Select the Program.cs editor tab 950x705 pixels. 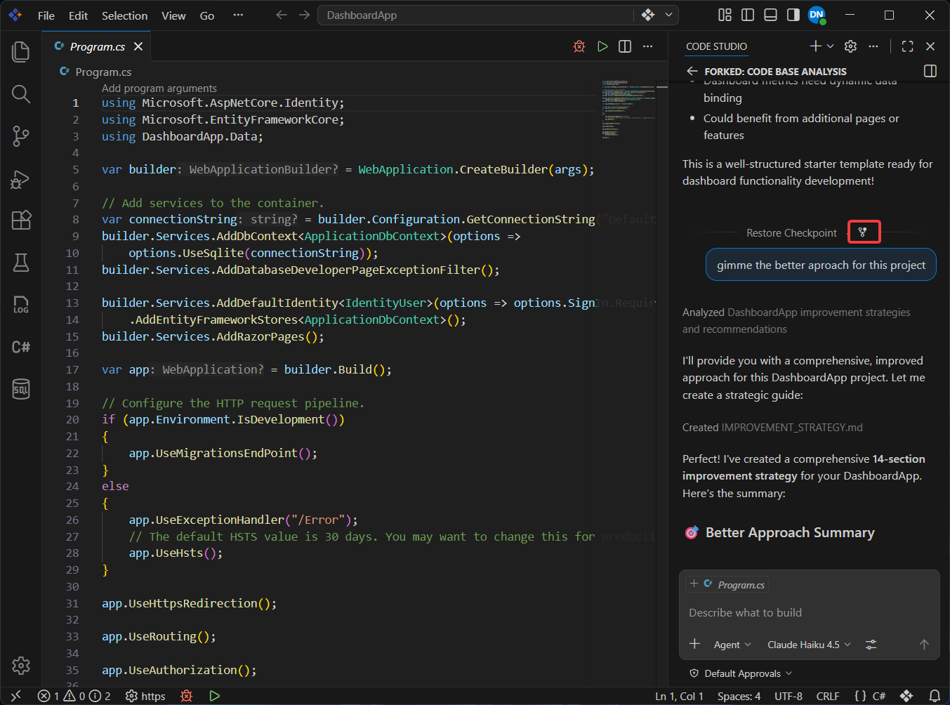[98, 46]
